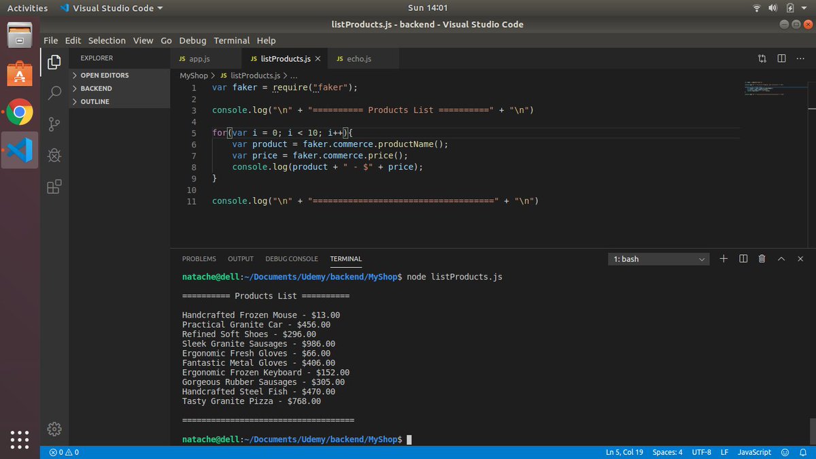Open the 1: bash terminal selector dropdown
Viewport: 816px width, 459px height.
coord(659,259)
